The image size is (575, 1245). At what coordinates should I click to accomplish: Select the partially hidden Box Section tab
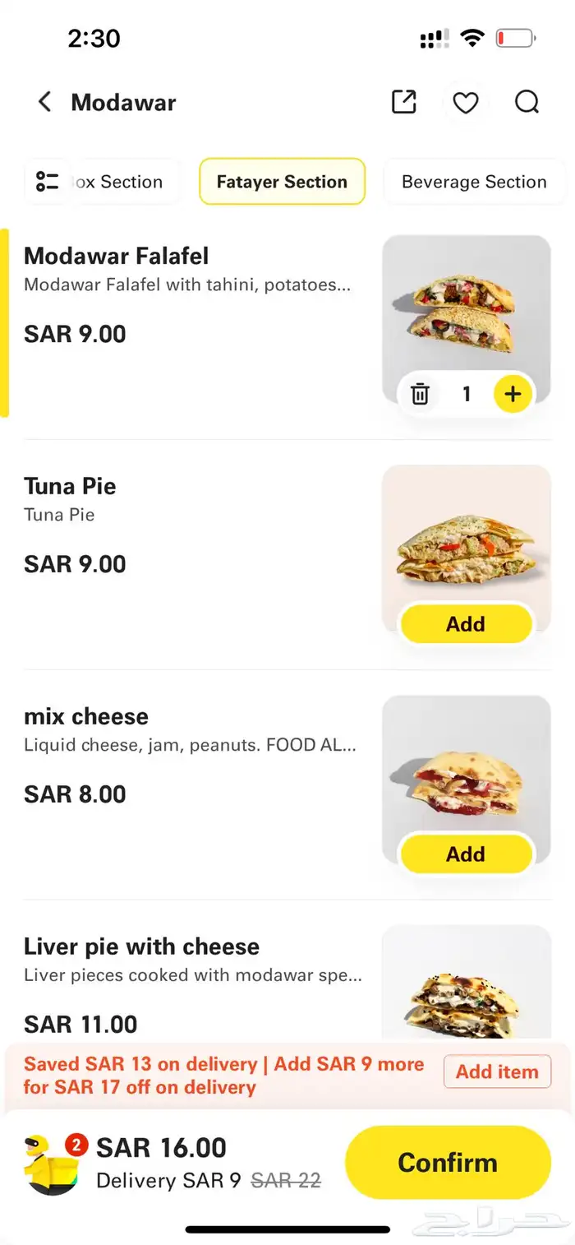point(122,182)
